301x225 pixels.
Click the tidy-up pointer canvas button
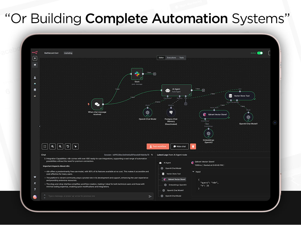pyautogui.click(x=76, y=146)
